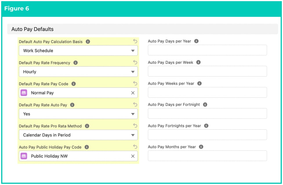Click the purple pay code icon beside Normal Pay
283x185 pixels.
pyautogui.click(x=24, y=93)
